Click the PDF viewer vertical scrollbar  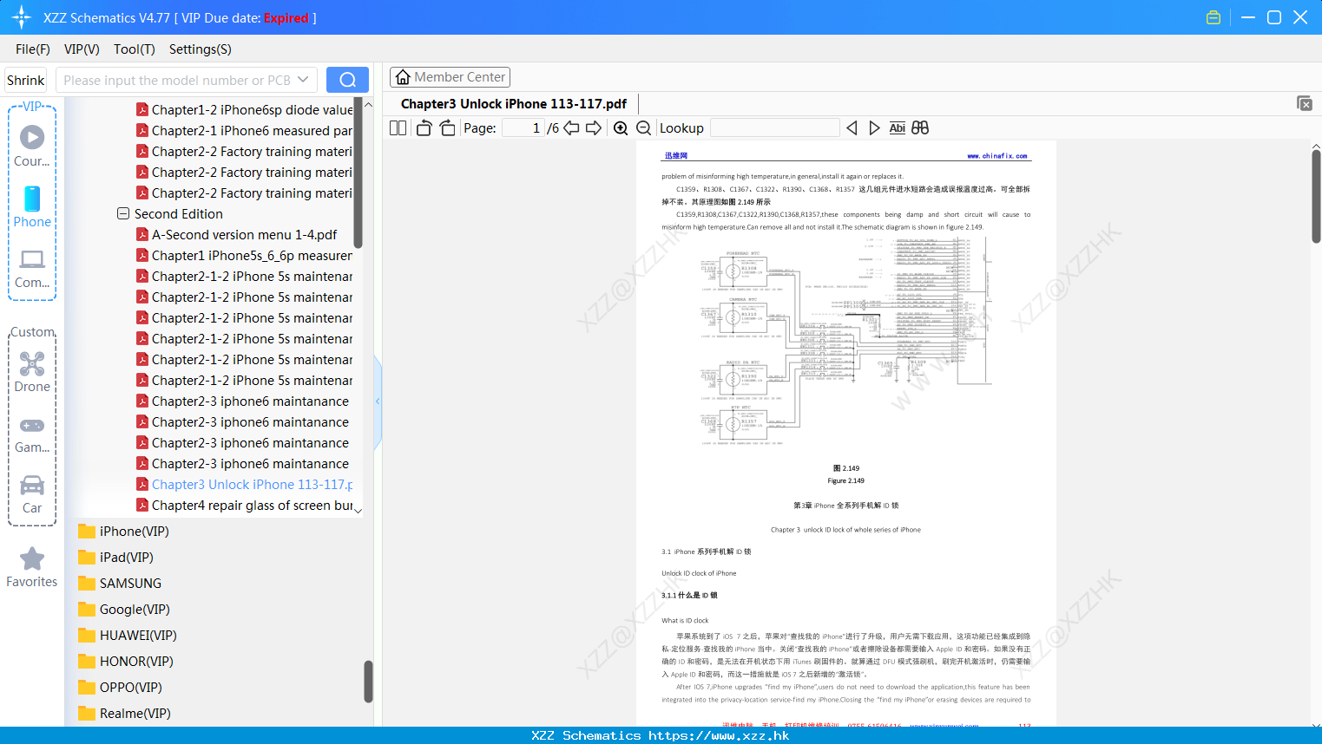(x=1316, y=196)
